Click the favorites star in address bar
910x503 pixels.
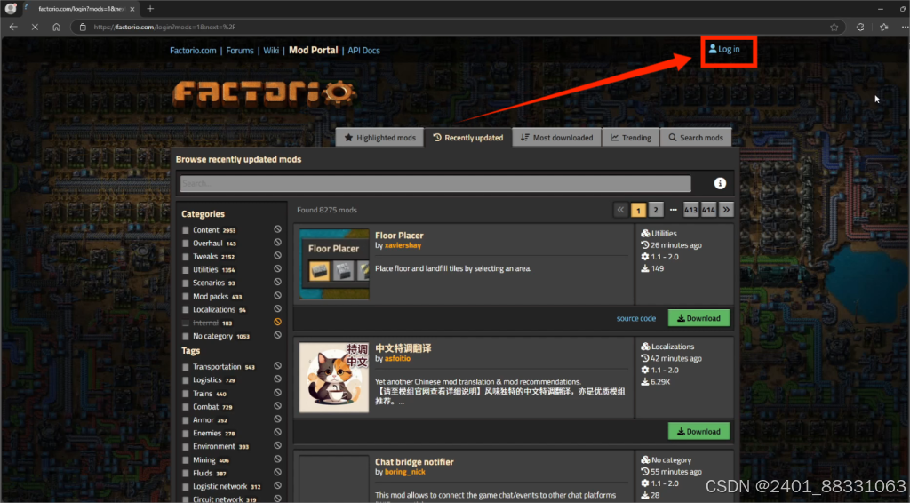pyautogui.click(x=834, y=27)
